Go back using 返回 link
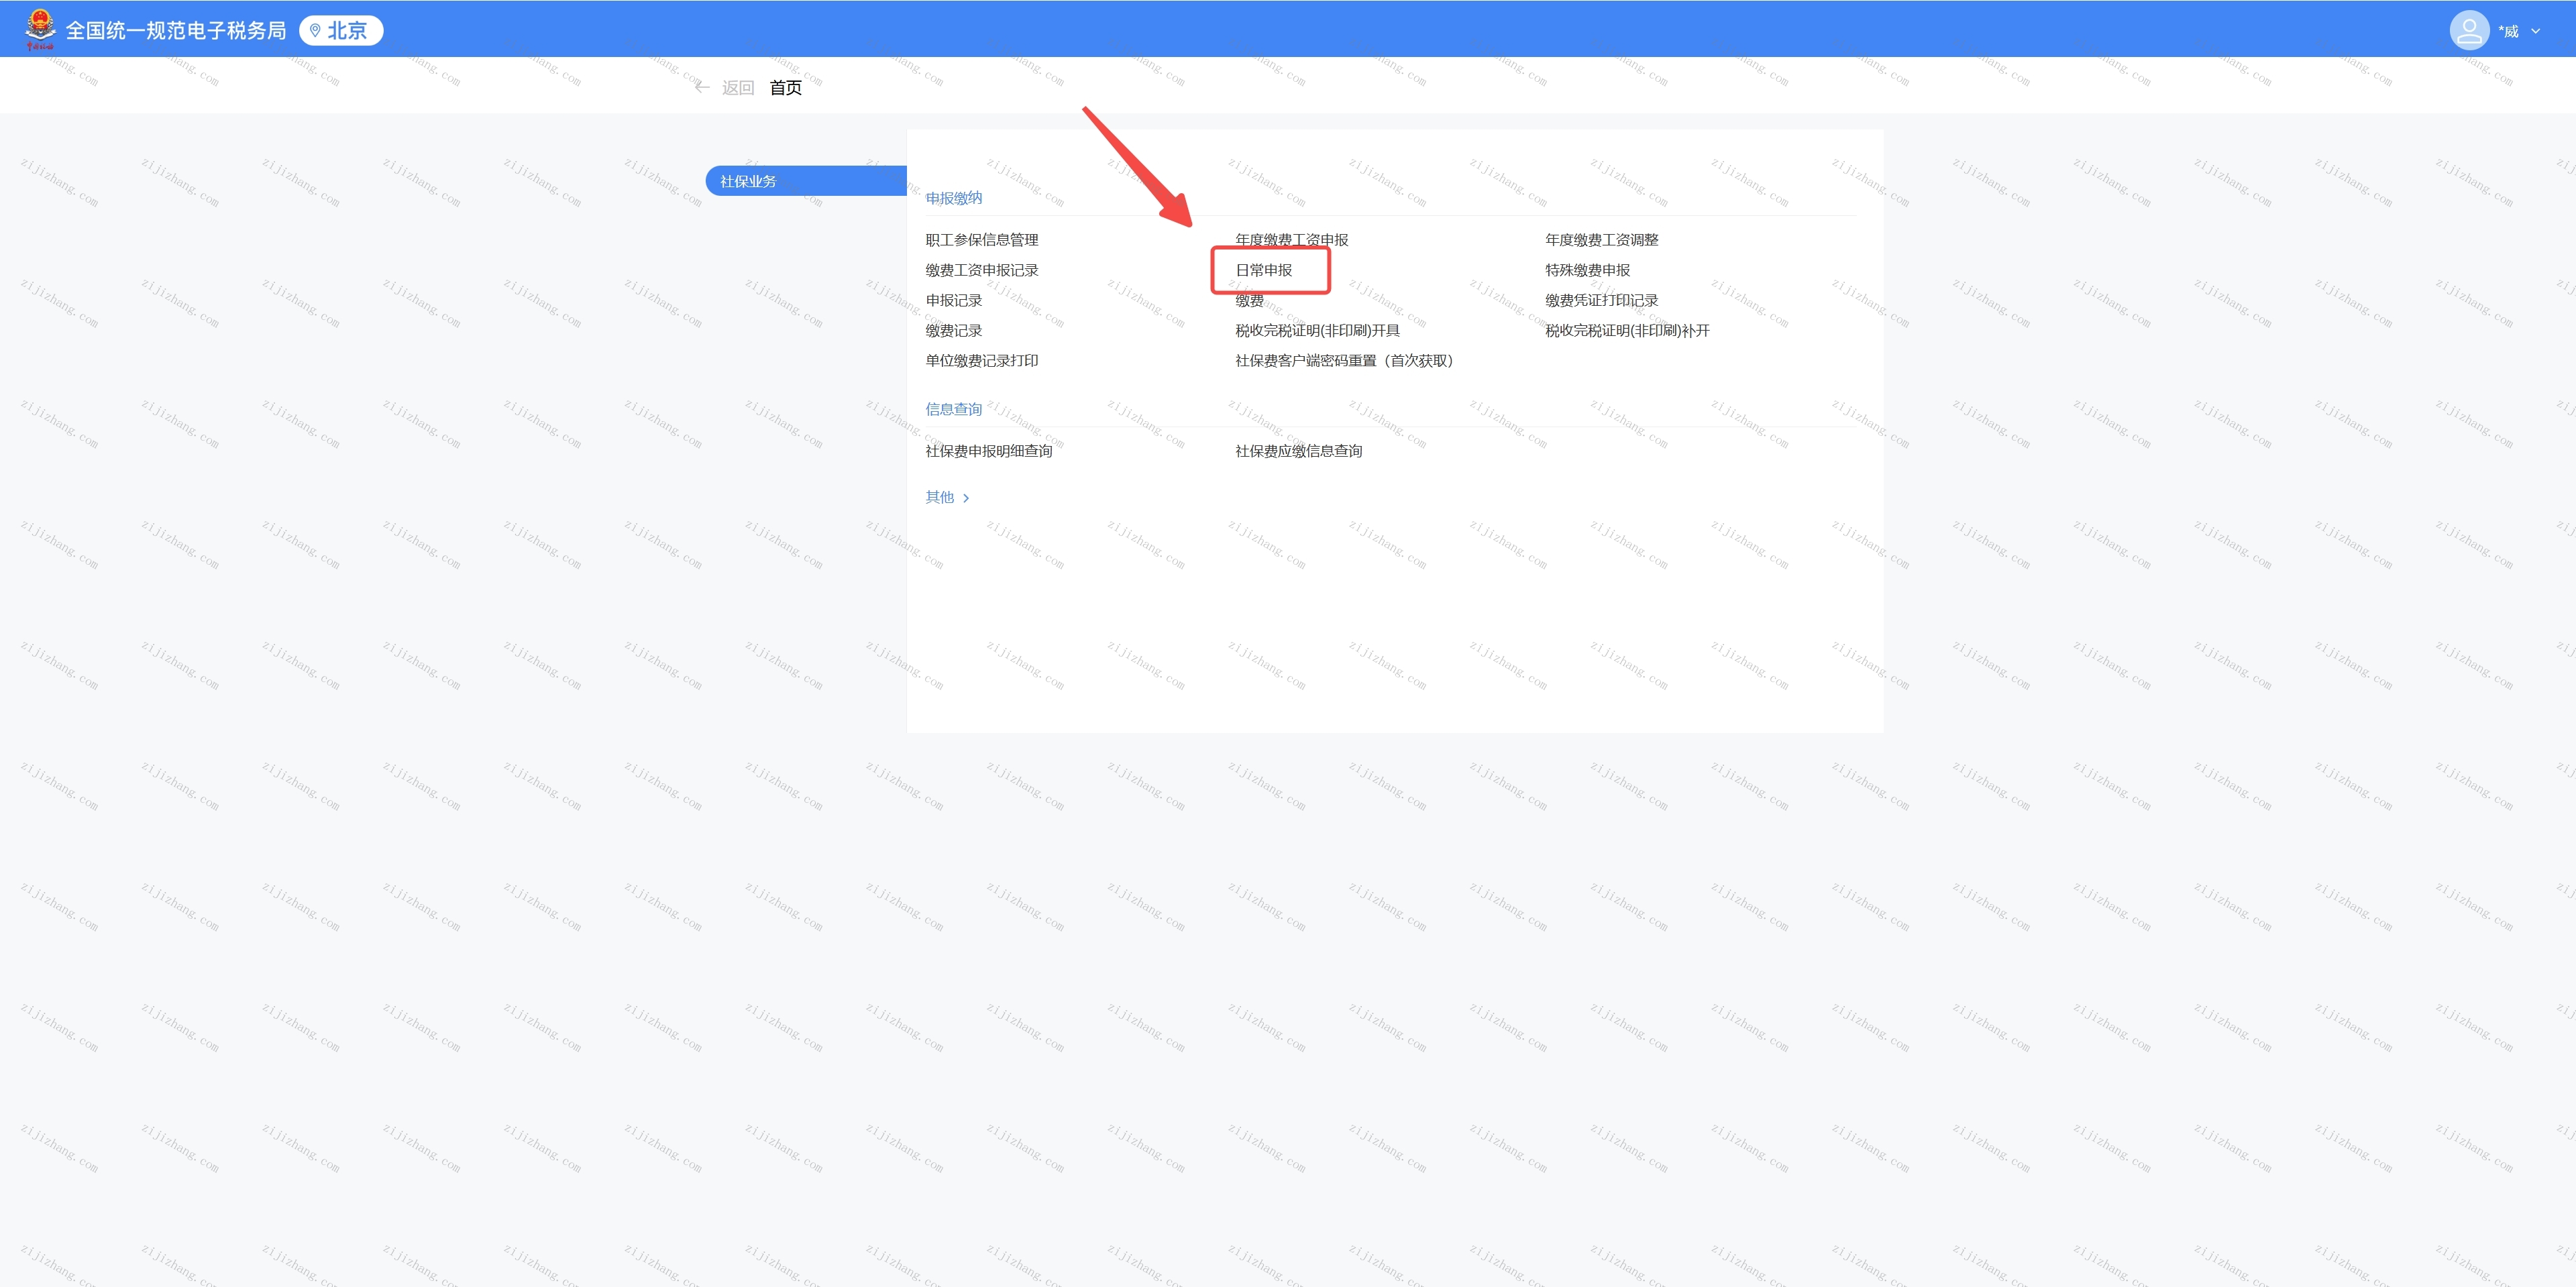 click(x=738, y=88)
